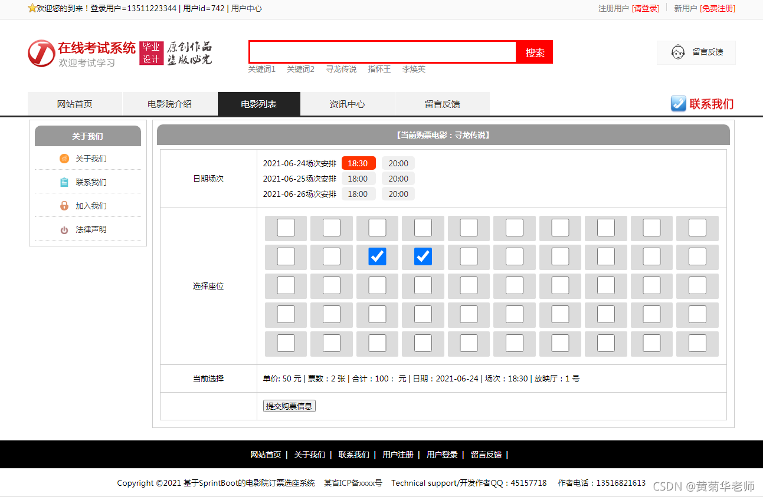
Task: Click the red 搜索 search button
Action: coord(534,52)
